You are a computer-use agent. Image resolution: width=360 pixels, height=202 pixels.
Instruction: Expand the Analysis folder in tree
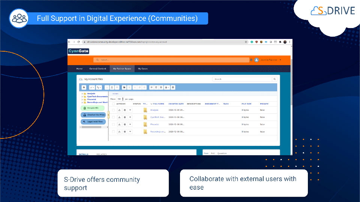[x=82, y=94]
